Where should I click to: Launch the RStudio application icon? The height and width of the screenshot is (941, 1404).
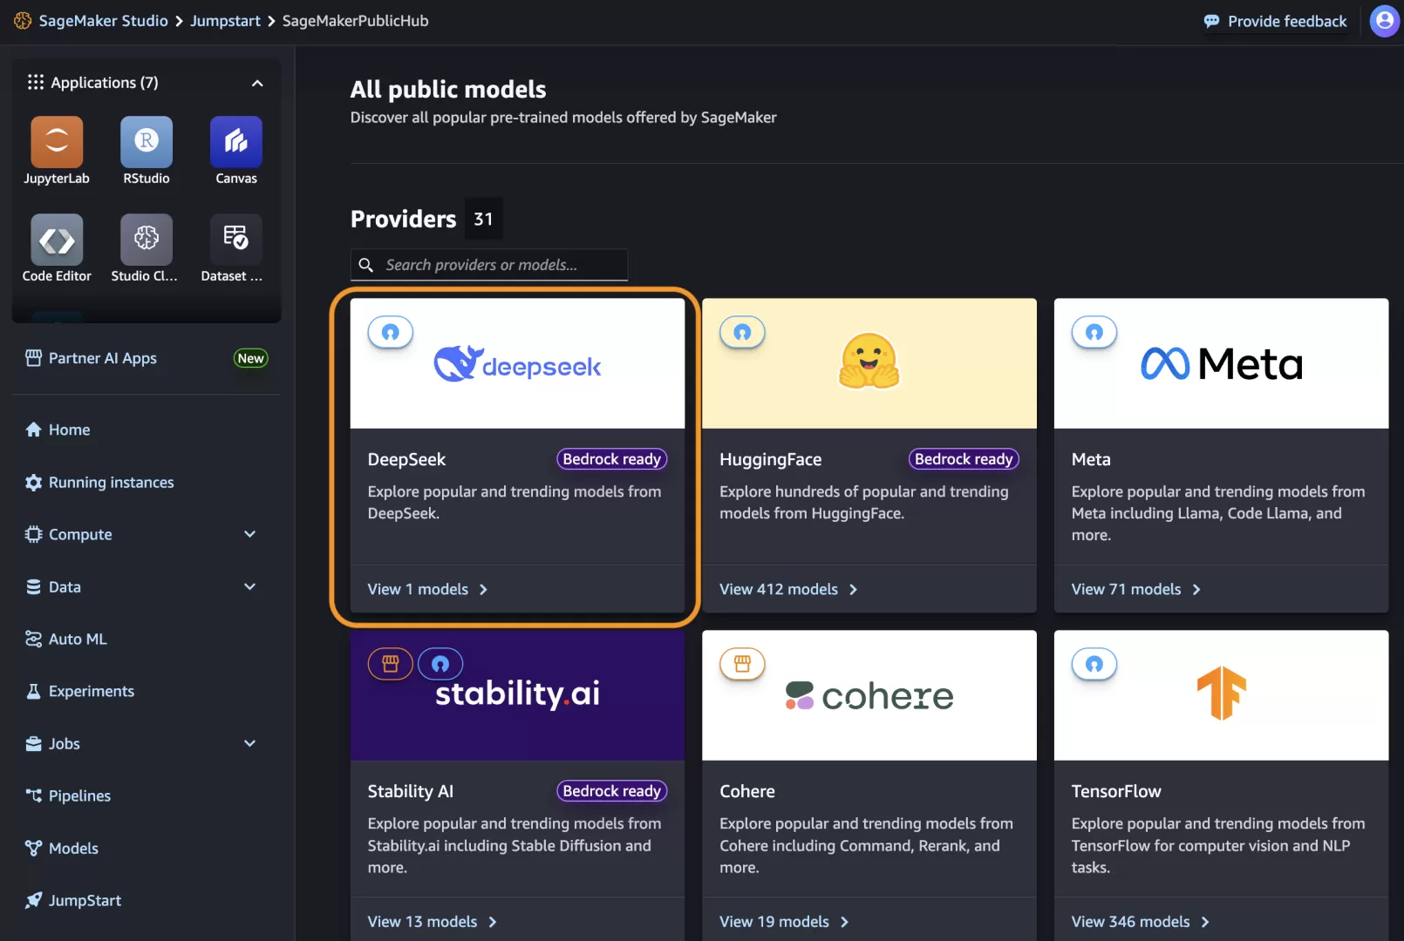click(147, 141)
